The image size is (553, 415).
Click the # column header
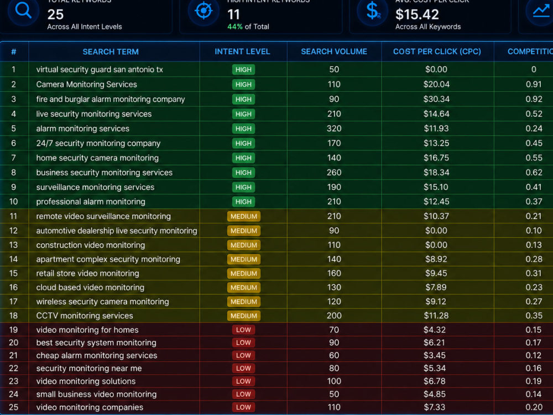pyautogui.click(x=13, y=52)
